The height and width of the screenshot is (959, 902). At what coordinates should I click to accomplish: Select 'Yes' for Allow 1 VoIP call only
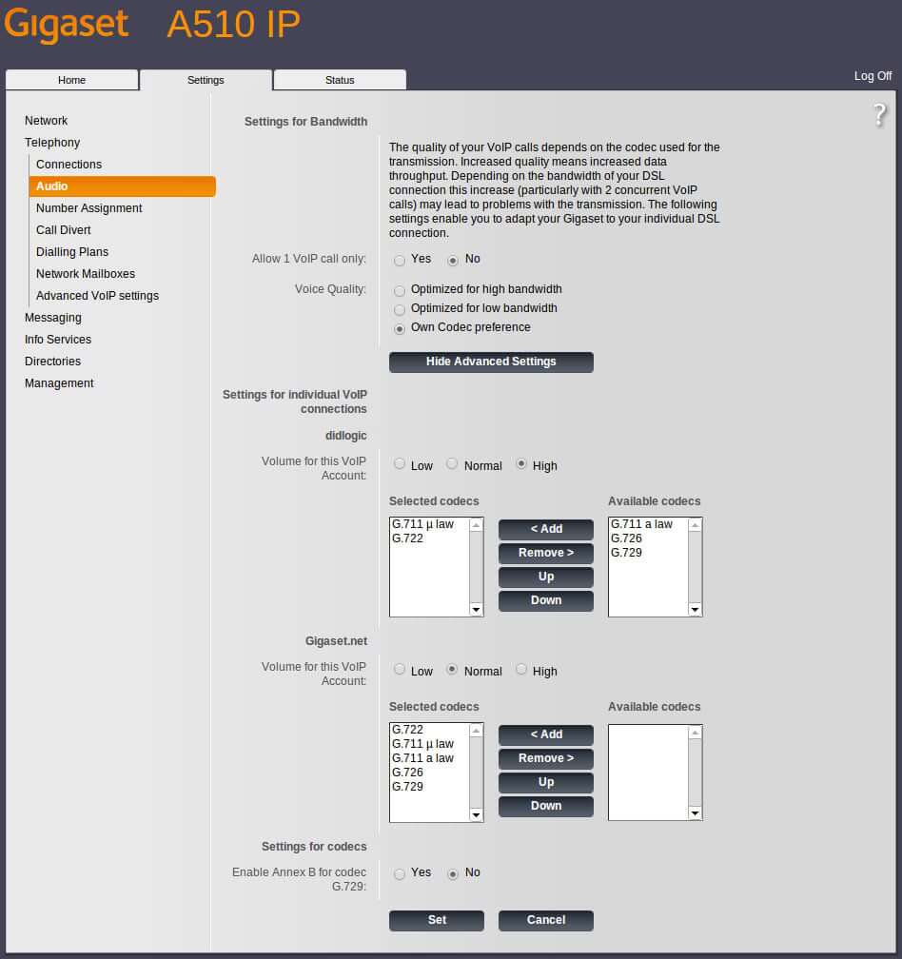(x=400, y=260)
